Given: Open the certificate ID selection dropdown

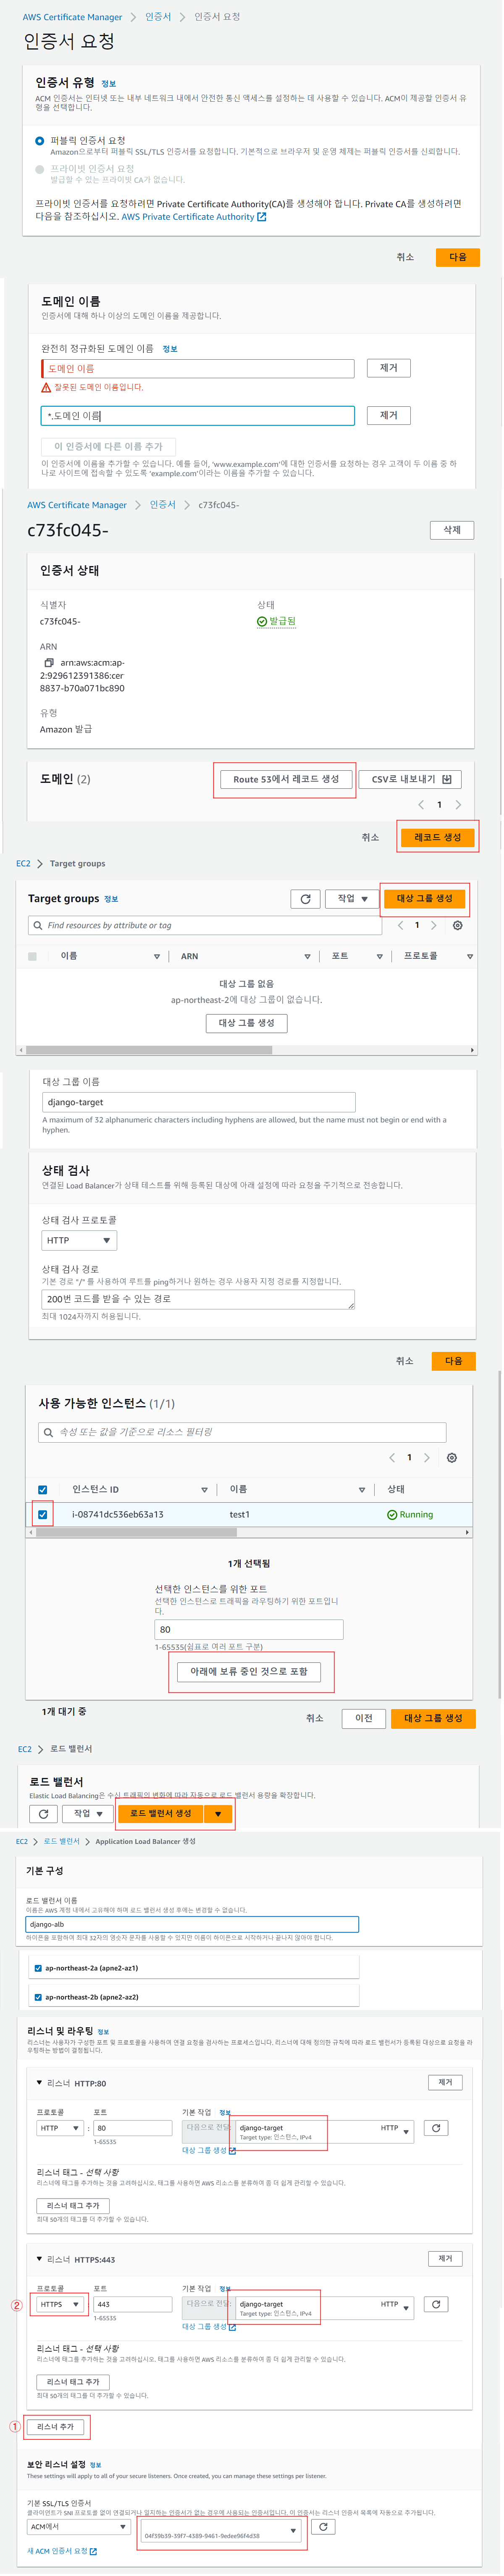Looking at the screenshot, I should point(220,2531).
